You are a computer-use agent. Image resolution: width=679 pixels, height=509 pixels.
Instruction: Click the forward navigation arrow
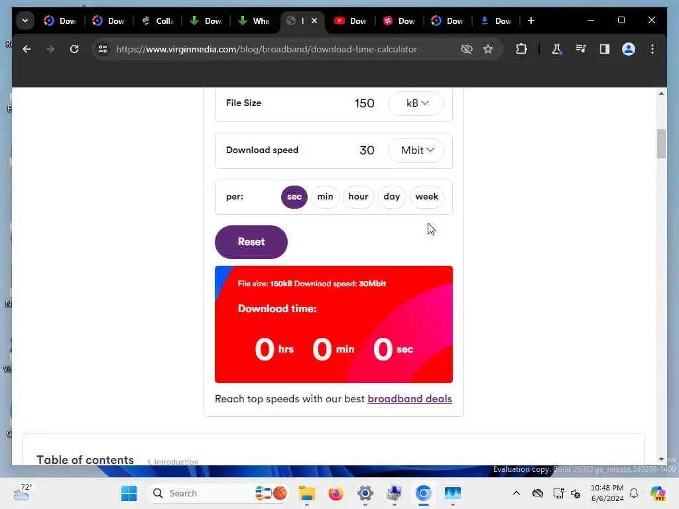(x=50, y=49)
